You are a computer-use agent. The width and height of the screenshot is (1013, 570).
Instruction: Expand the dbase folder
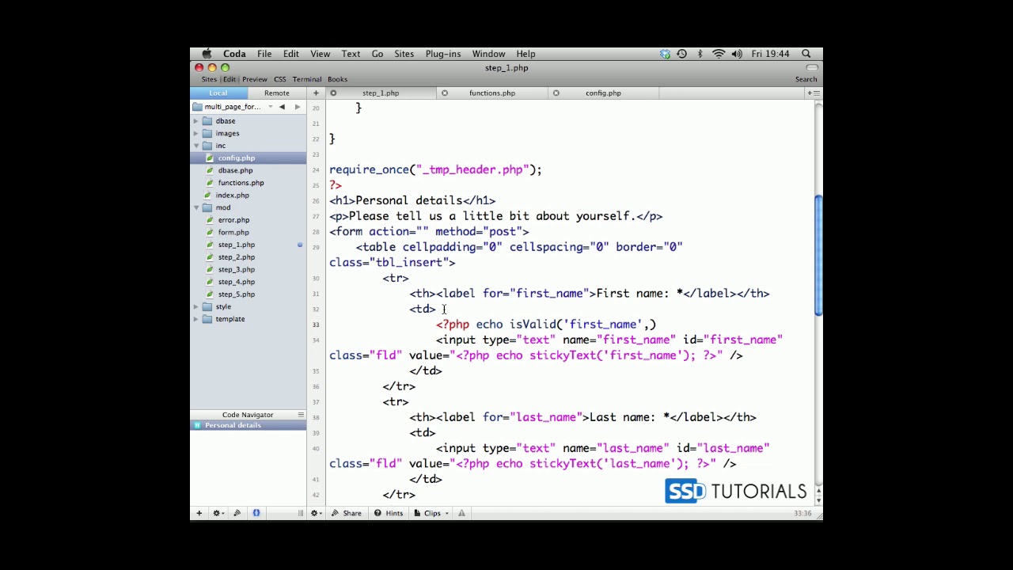tap(196, 121)
